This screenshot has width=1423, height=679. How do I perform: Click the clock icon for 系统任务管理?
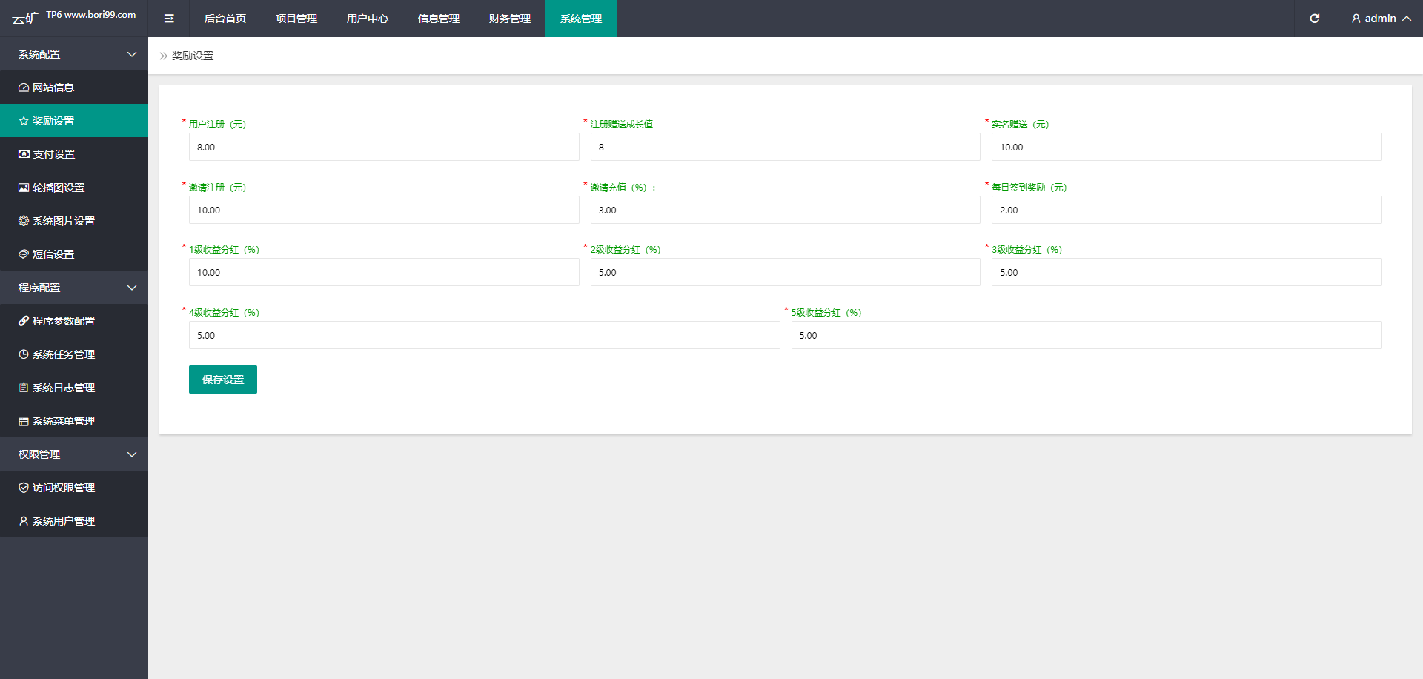(x=24, y=354)
